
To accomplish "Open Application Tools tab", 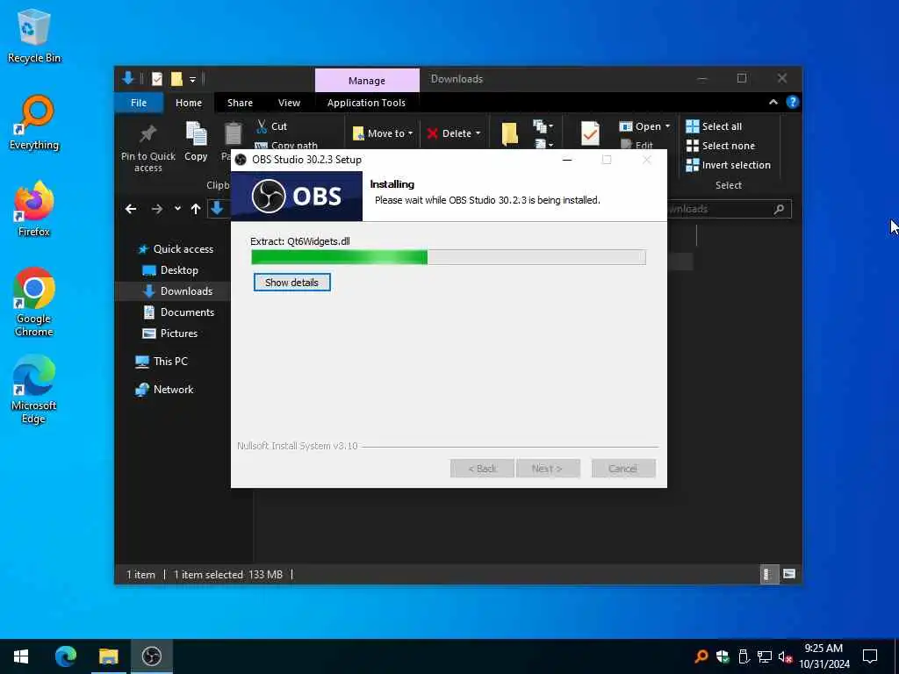I will coord(366,103).
